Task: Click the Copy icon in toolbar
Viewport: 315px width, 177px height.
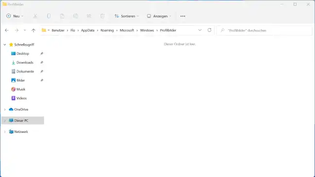Action: (49, 16)
